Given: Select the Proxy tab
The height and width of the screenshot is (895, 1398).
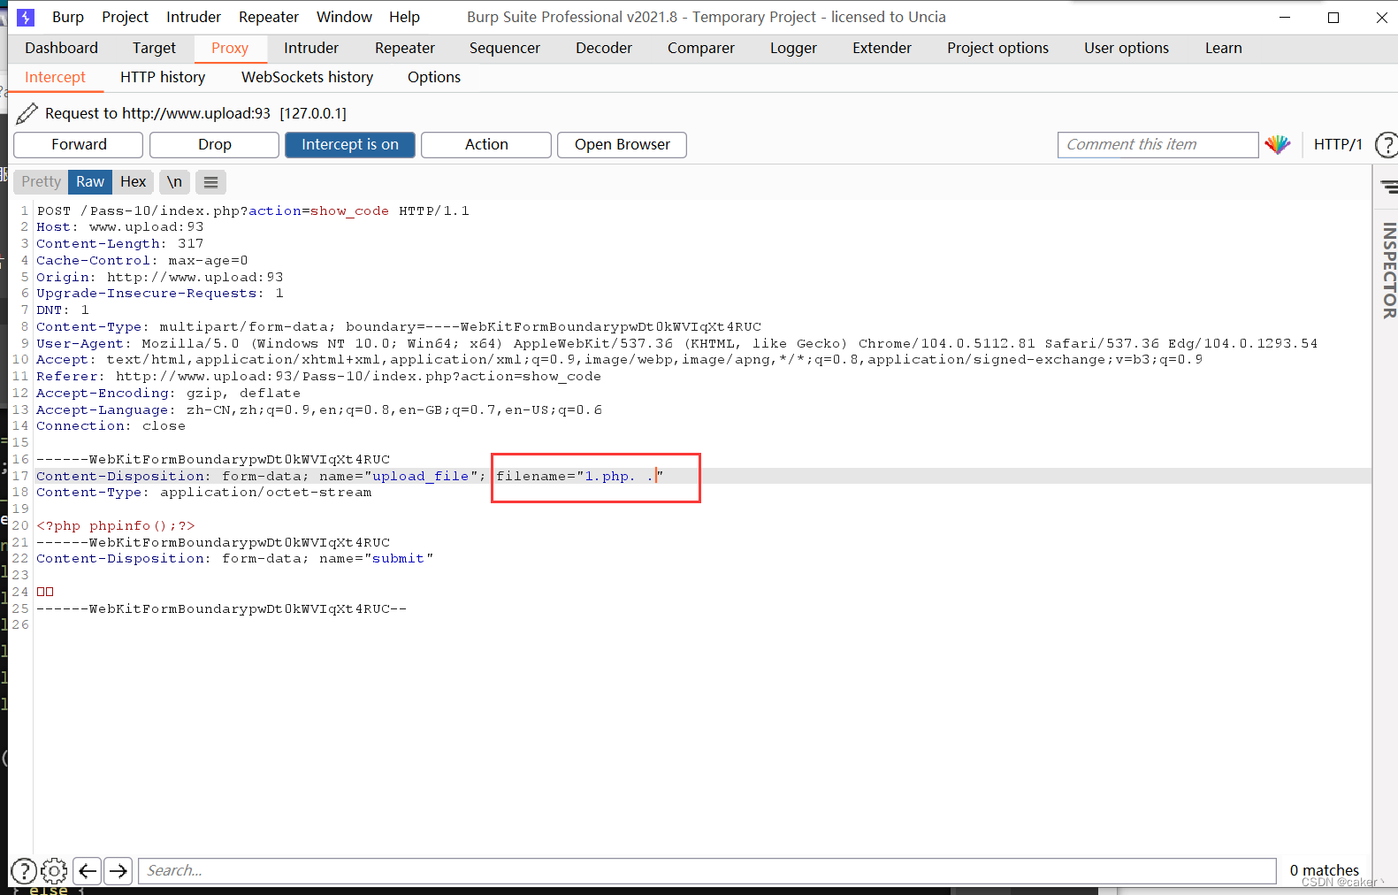Looking at the screenshot, I should pos(230,48).
